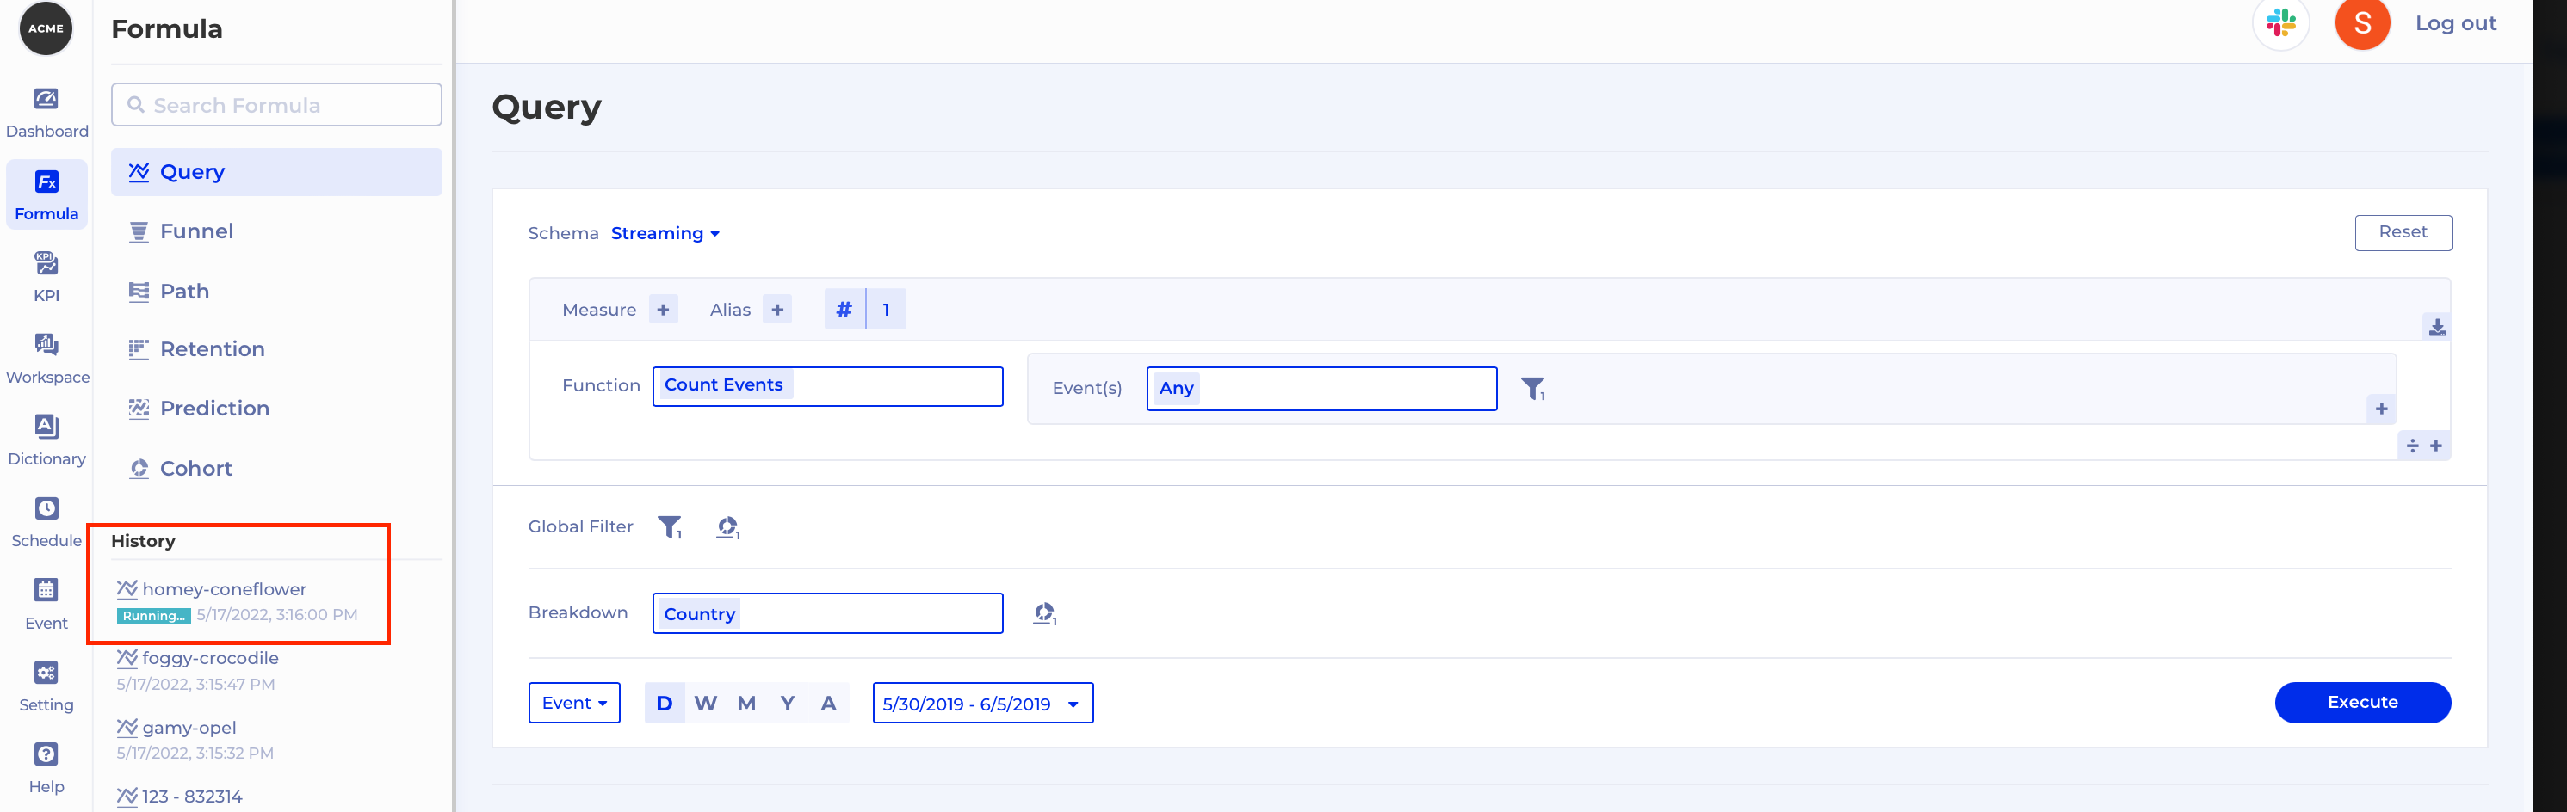Viewport: 2567px width, 812px height.
Task: Select Cohort in Formula menu
Action: point(276,468)
